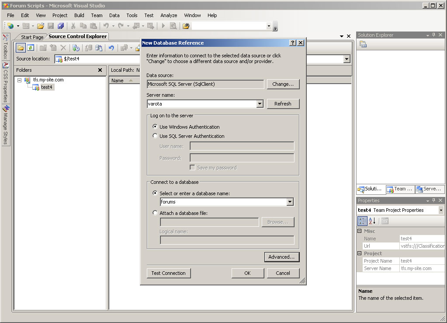Open the Toolbox side tab

tap(5, 46)
